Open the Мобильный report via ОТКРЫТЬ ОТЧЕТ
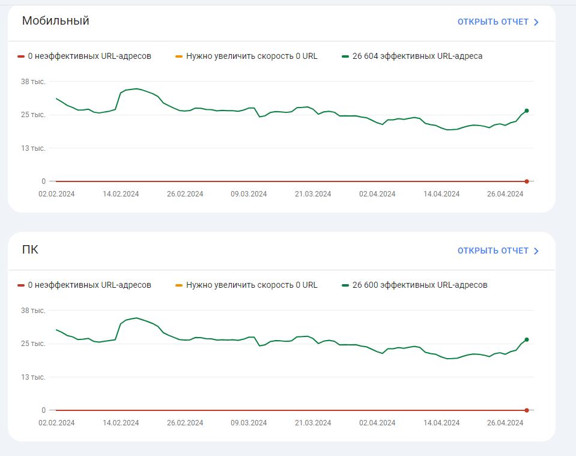The height and width of the screenshot is (456, 576). (x=493, y=22)
